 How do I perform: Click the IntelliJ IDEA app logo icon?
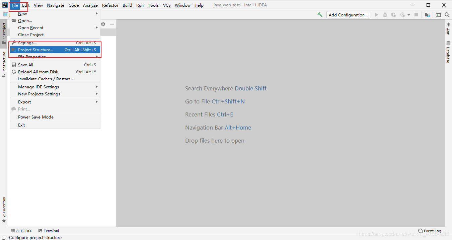pyautogui.click(x=5, y=5)
